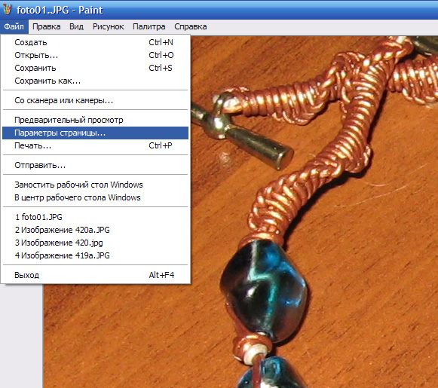Choose Печать... from the menu
The width and height of the screenshot is (438, 388).
click(95, 145)
